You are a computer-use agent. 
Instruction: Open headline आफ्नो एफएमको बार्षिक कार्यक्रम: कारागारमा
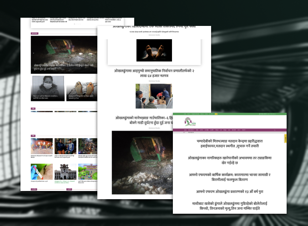click(x=229, y=177)
